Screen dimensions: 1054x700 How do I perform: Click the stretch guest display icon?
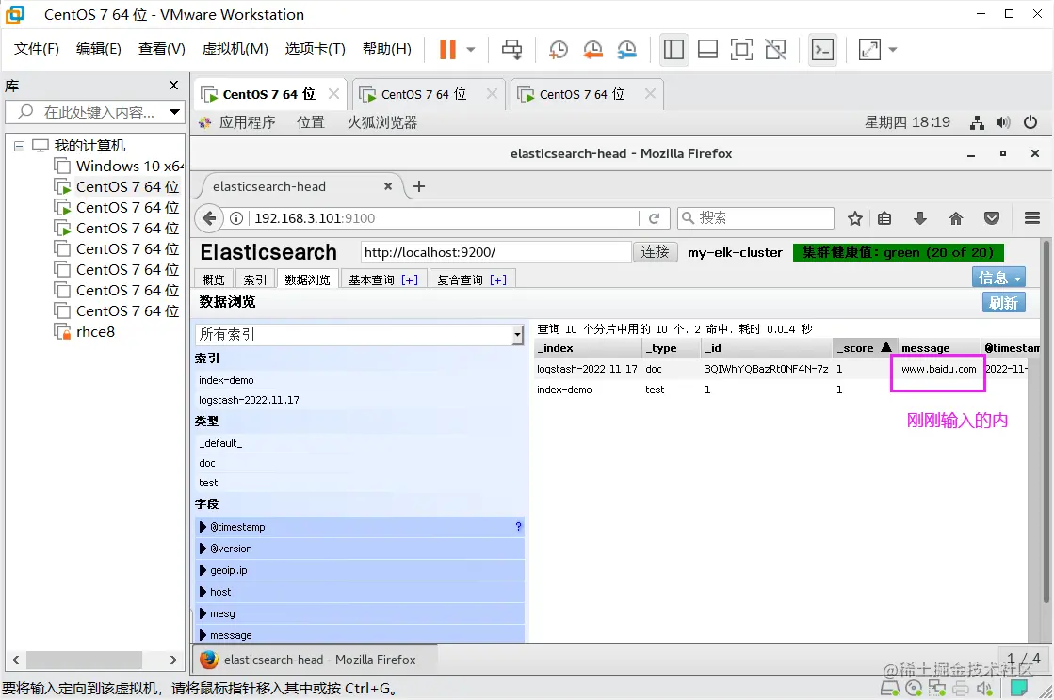[869, 49]
